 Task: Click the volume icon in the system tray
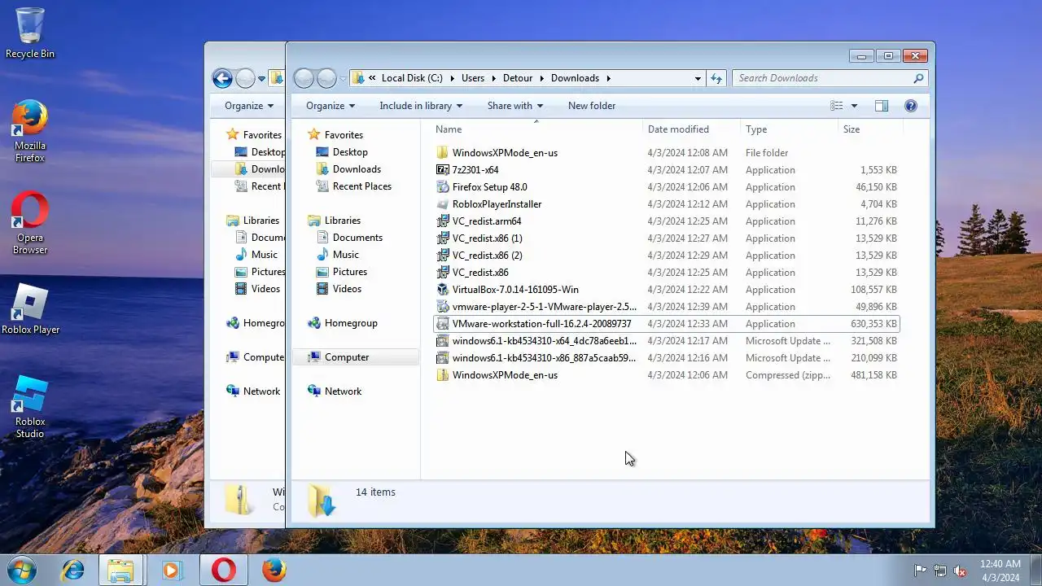pyautogui.click(x=960, y=571)
